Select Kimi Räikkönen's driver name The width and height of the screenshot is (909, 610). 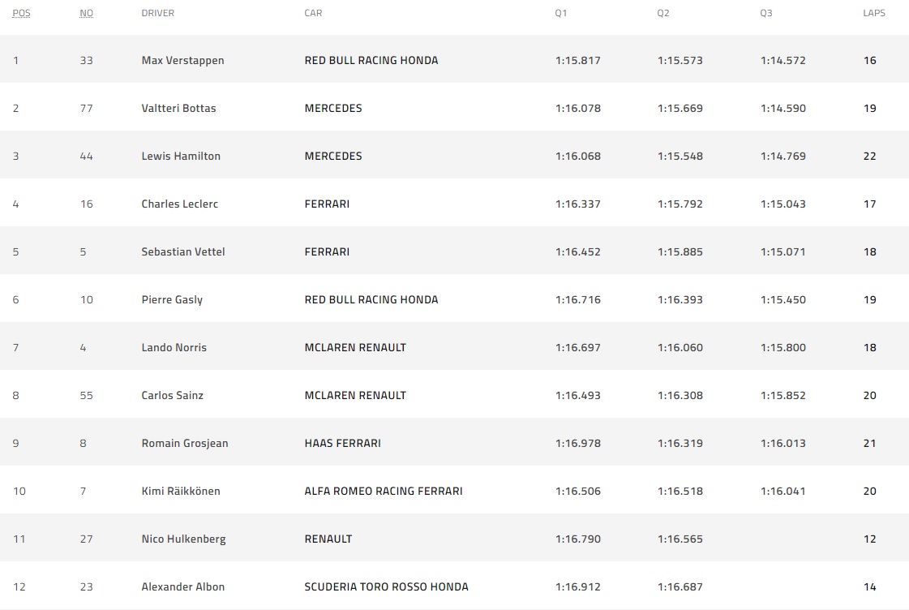point(180,491)
